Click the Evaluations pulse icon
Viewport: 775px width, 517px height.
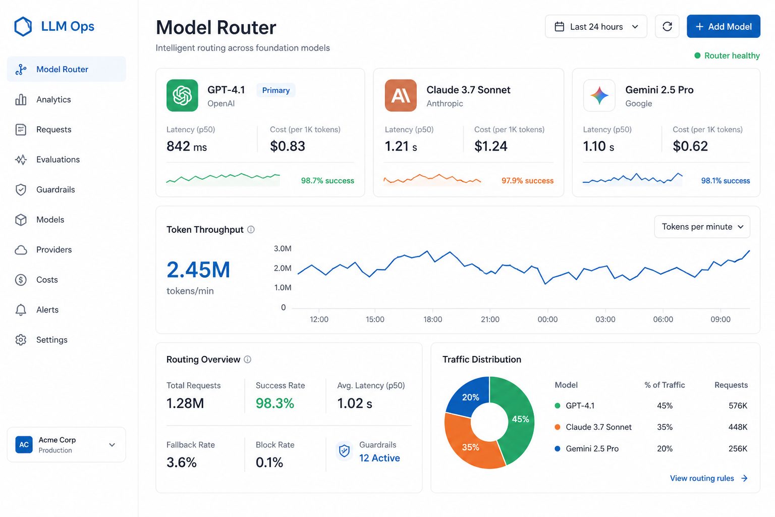pyautogui.click(x=21, y=160)
